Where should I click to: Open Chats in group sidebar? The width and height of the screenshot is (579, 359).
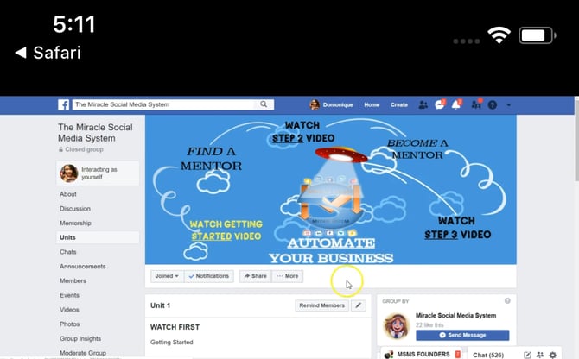pyautogui.click(x=68, y=252)
